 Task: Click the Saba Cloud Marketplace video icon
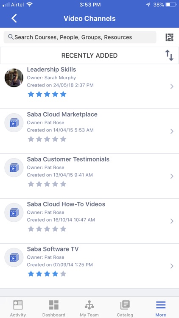pyautogui.click(x=14, y=123)
